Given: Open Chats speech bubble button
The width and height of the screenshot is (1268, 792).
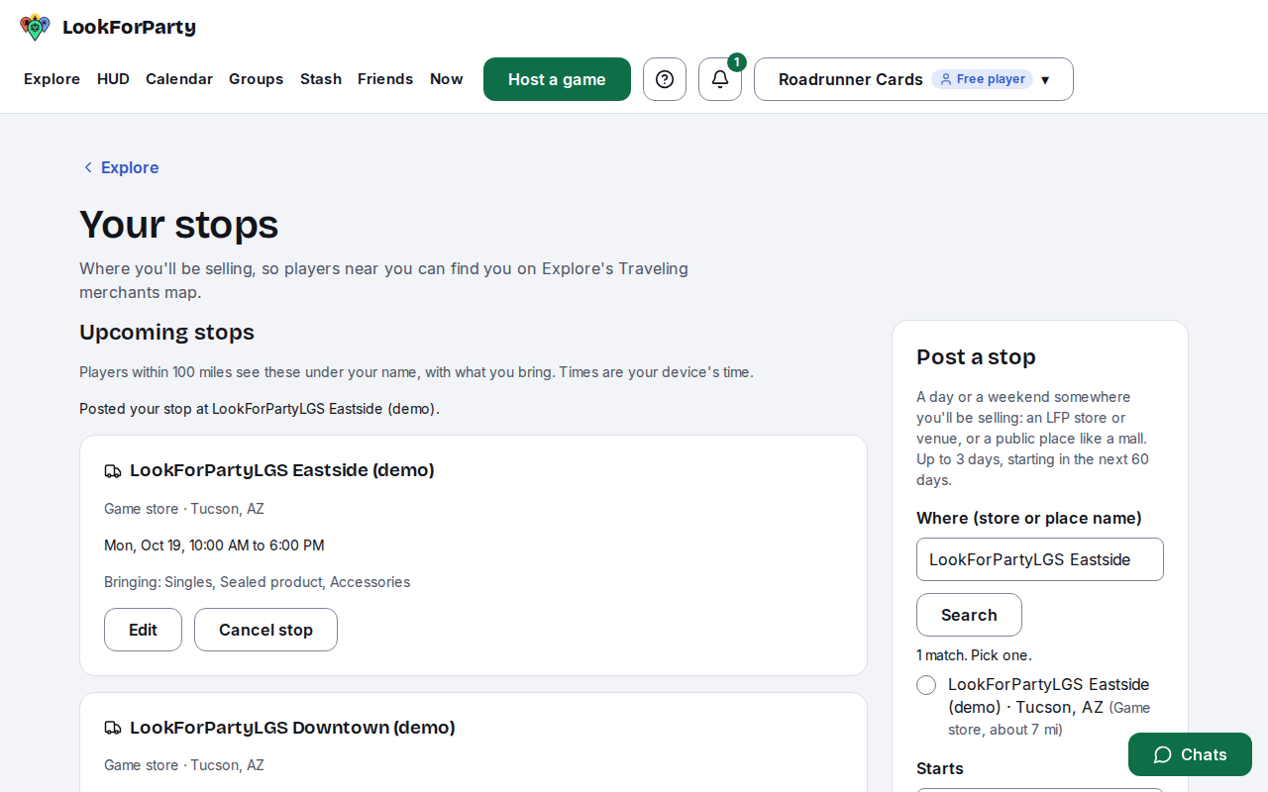Looking at the screenshot, I should [1190, 754].
